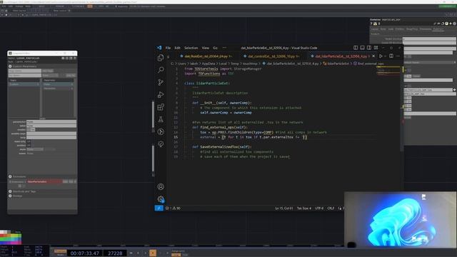
Task: Open Run and Debug view
Action: pos(161,94)
